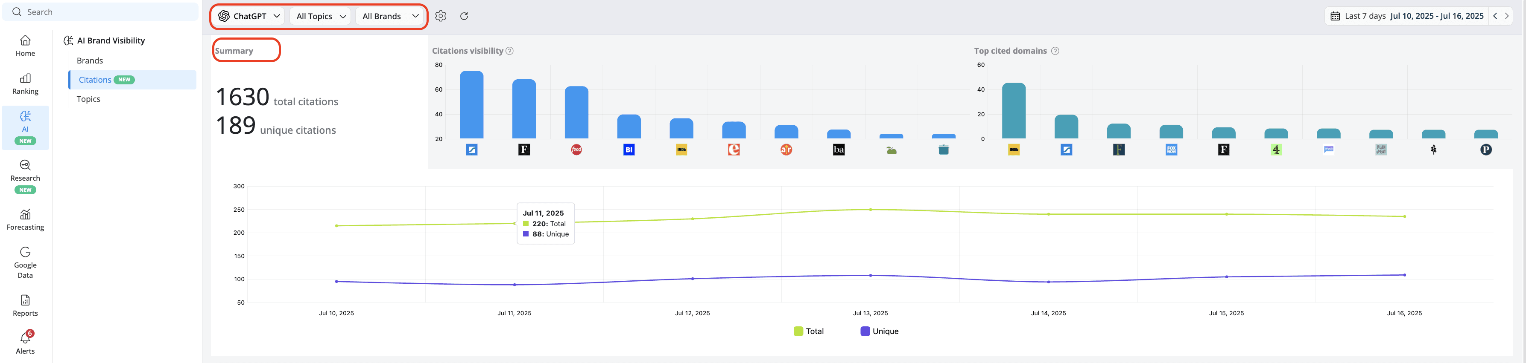Click the Food Network logo in Citations visibility

(576, 150)
